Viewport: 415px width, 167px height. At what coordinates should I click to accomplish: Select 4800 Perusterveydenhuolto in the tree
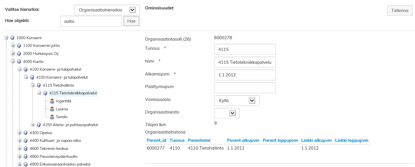pos(53,156)
